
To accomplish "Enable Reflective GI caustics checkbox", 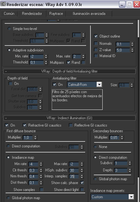I will point(71,125).
